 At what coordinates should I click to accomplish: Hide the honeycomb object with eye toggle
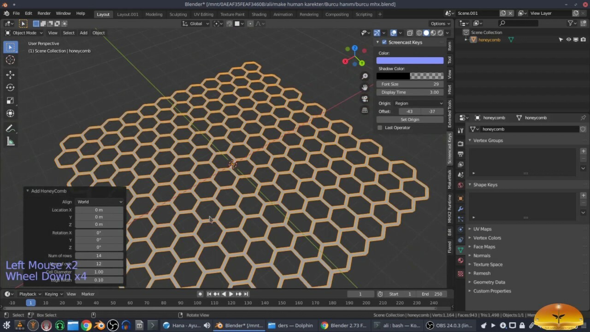click(x=568, y=40)
